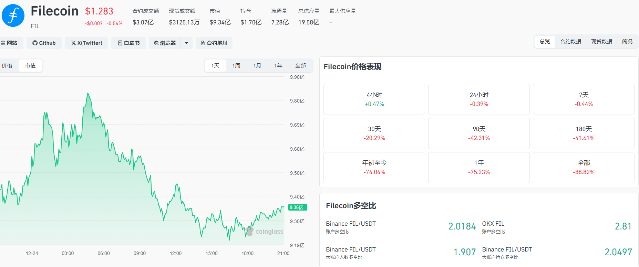This screenshot has width=639, height=267.
Task: Open the 合约数据 tab
Action: (570, 42)
